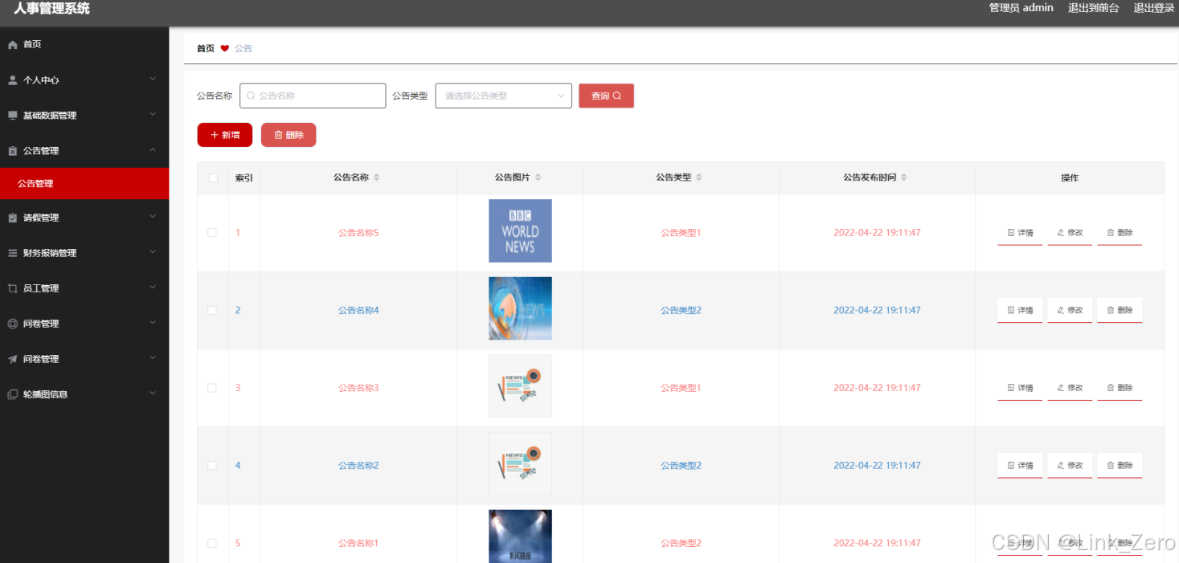
Task: Click the 公告名称5 cell text
Action: (x=358, y=233)
